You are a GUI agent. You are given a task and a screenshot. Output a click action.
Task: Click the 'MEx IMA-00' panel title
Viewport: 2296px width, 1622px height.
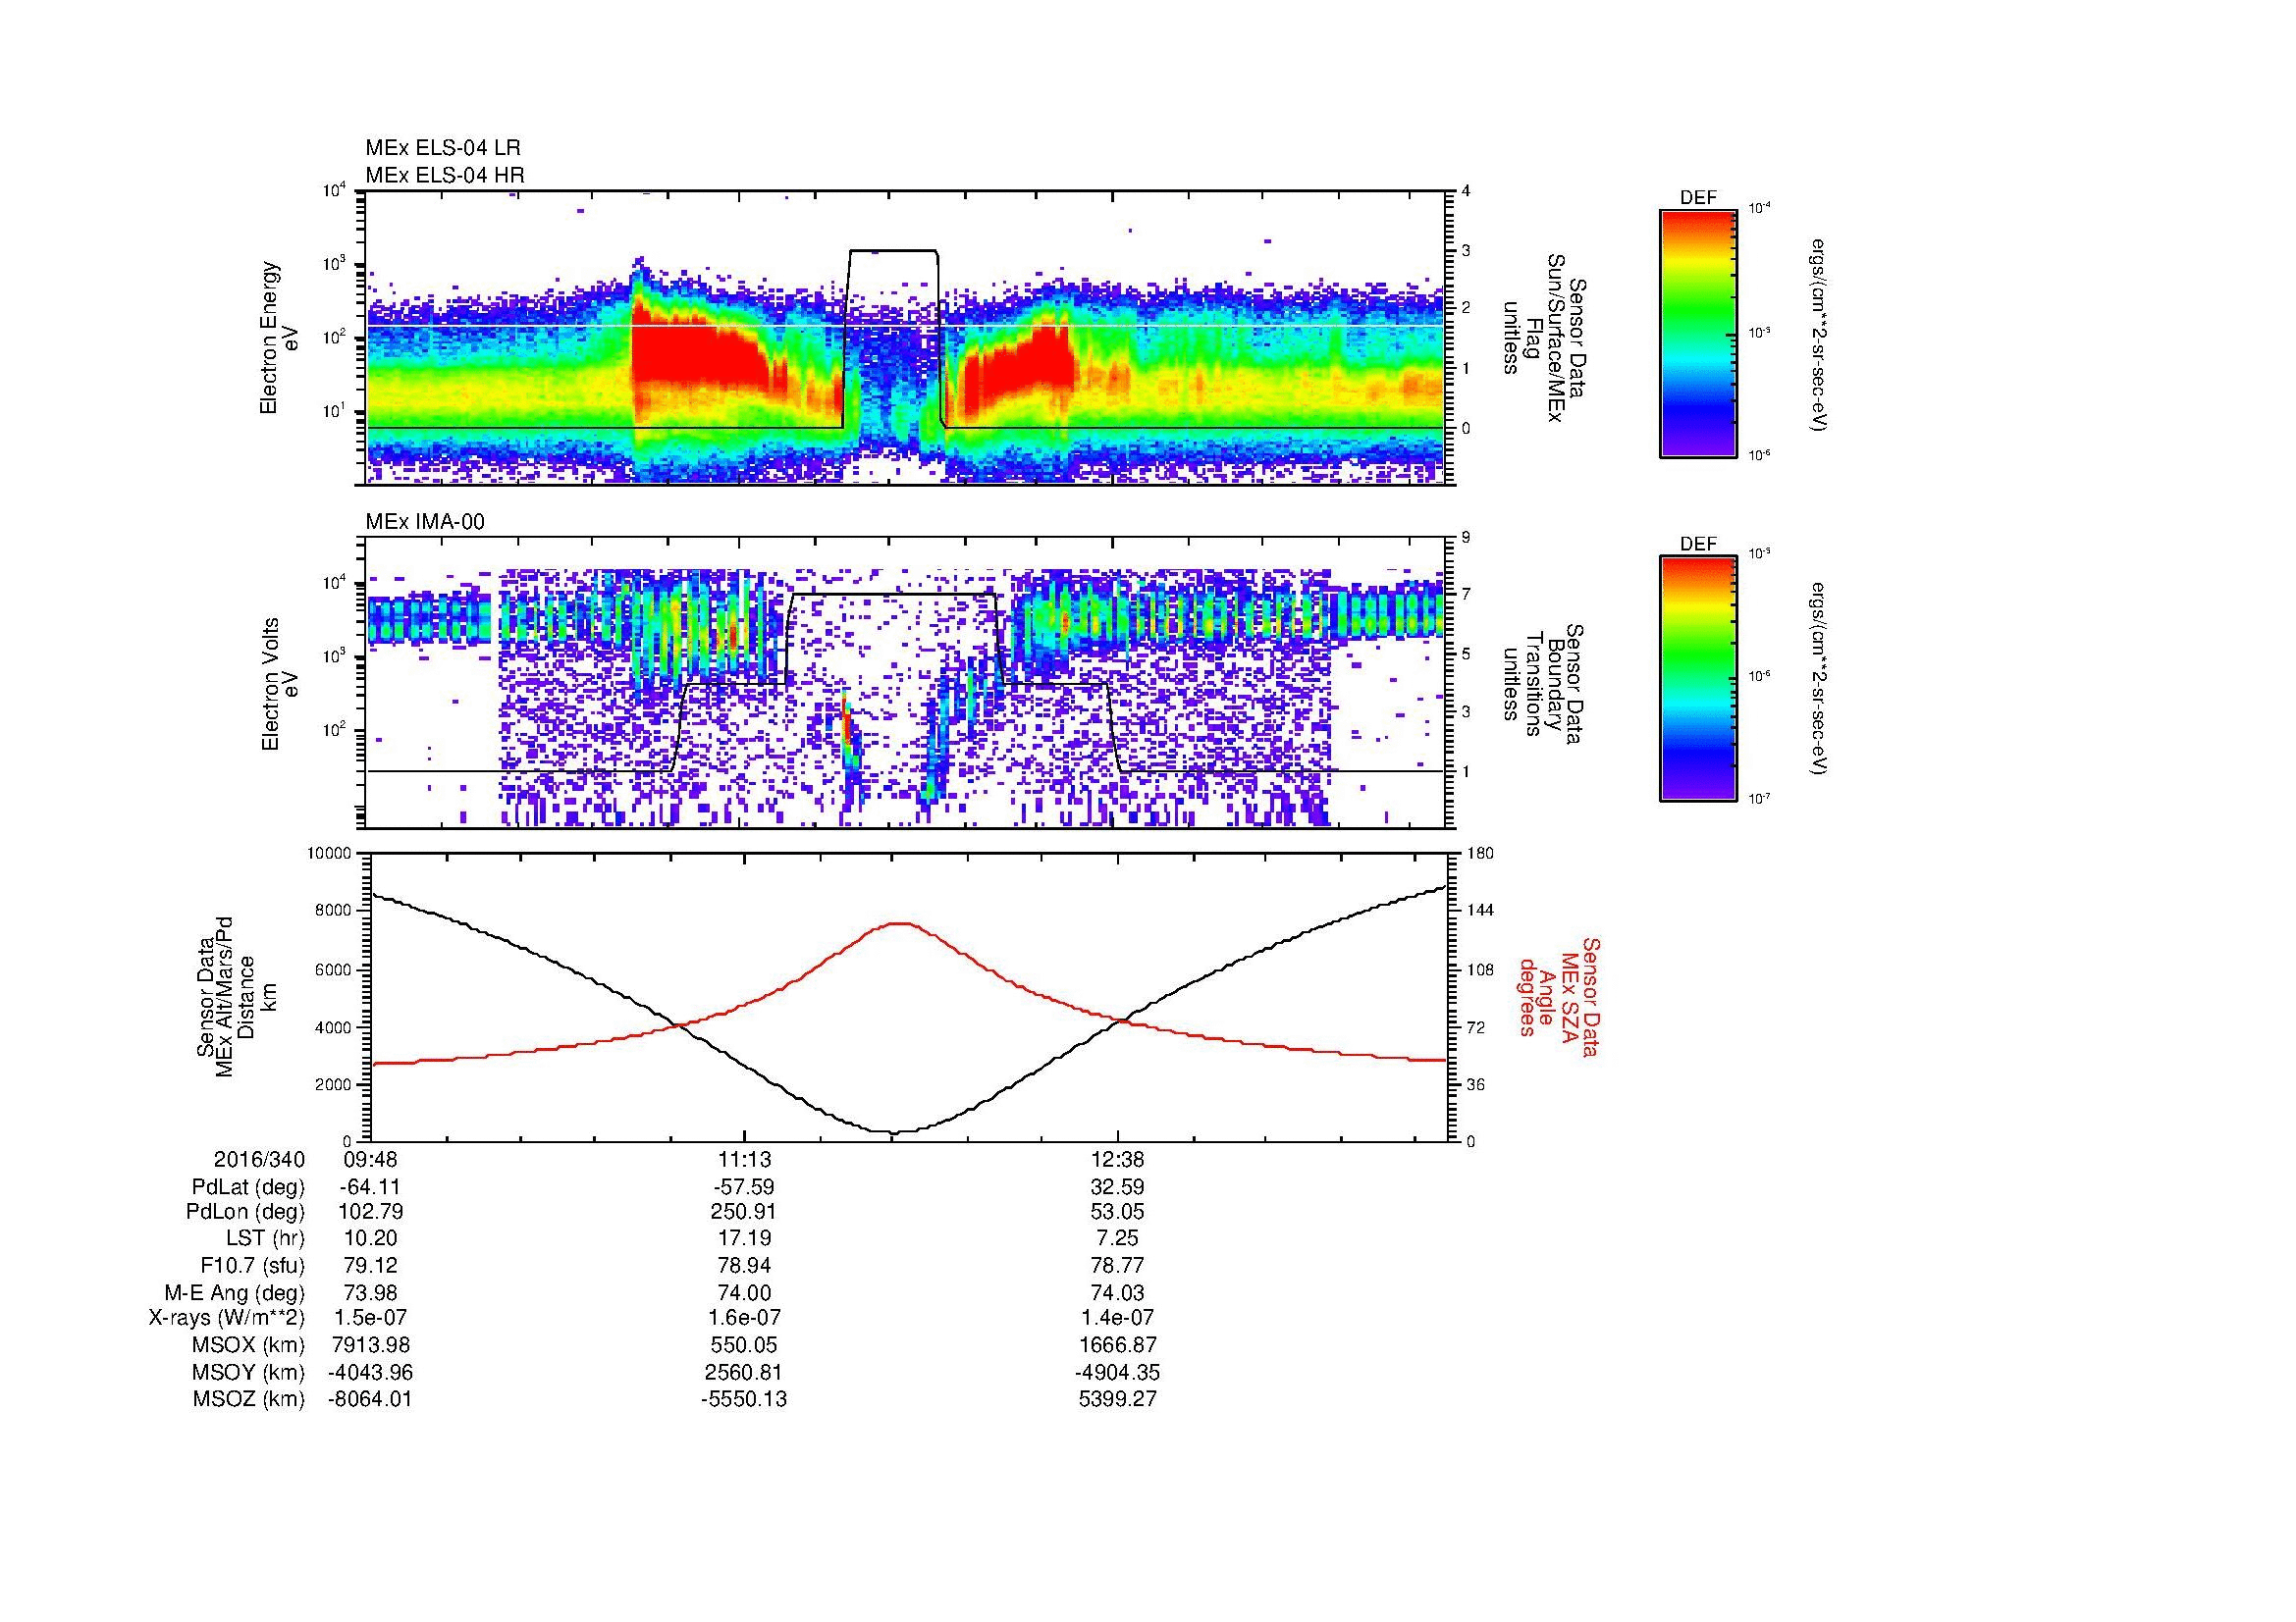point(425,522)
